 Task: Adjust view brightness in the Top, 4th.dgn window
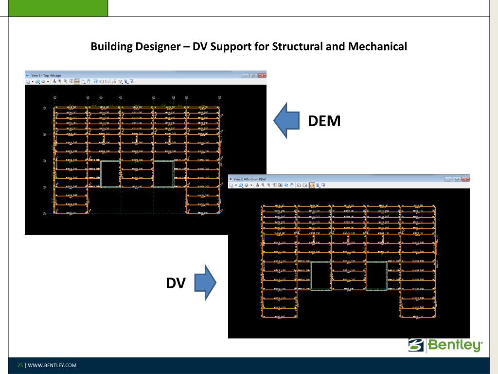(43, 81)
